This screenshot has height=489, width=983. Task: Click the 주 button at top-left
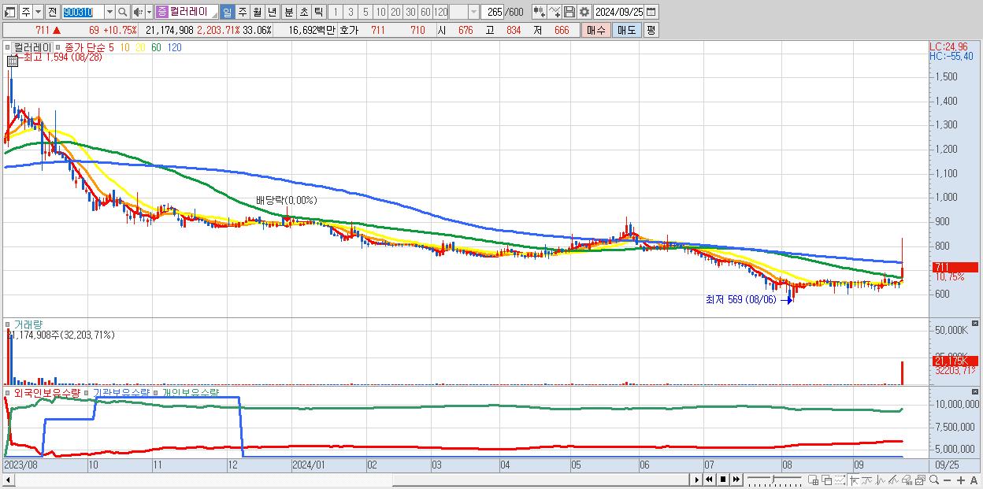[25, 12]
